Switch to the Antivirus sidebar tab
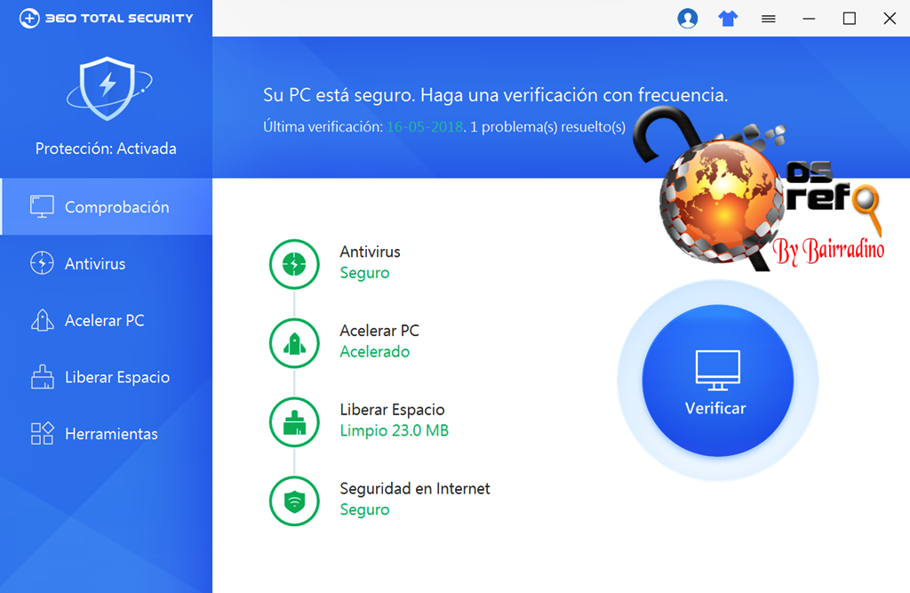The height and width of the screenshot is (593, 910). click(x=107, y=264)
